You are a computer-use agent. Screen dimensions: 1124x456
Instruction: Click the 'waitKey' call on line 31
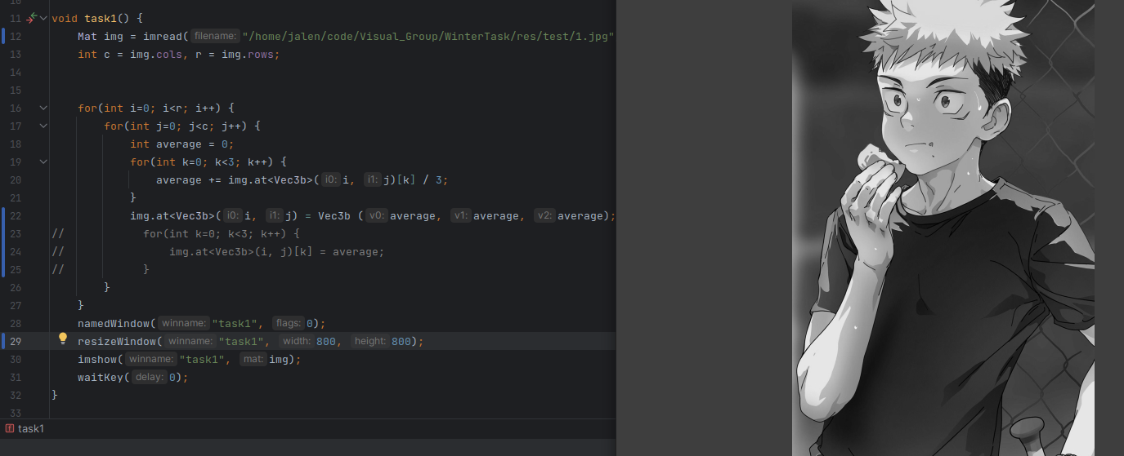(x=101, y=377)
